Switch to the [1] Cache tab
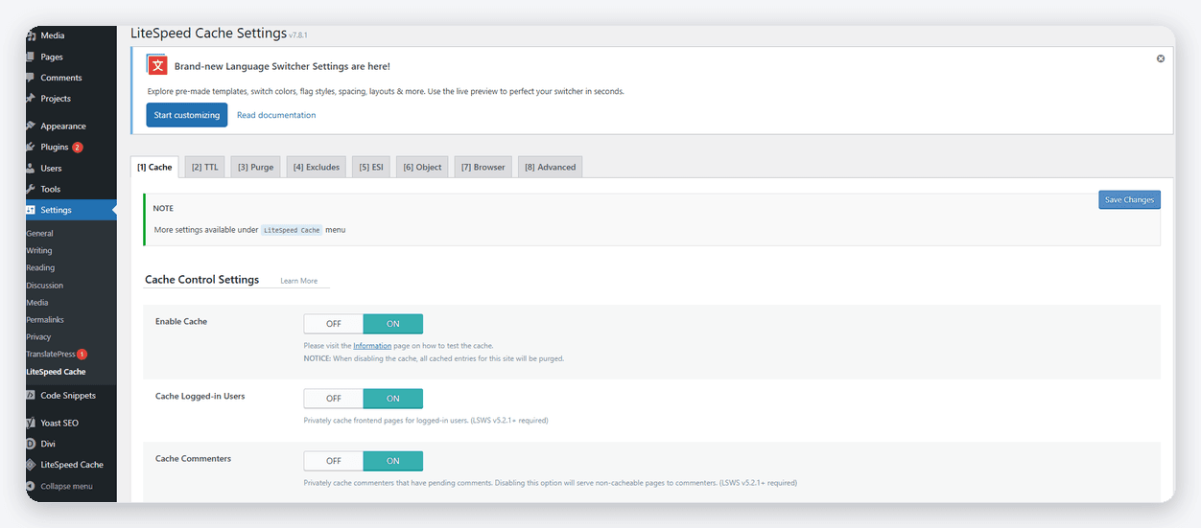Viewport: 1201px width, 528px height. 154,167
